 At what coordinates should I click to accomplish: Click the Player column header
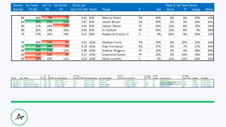106,9
